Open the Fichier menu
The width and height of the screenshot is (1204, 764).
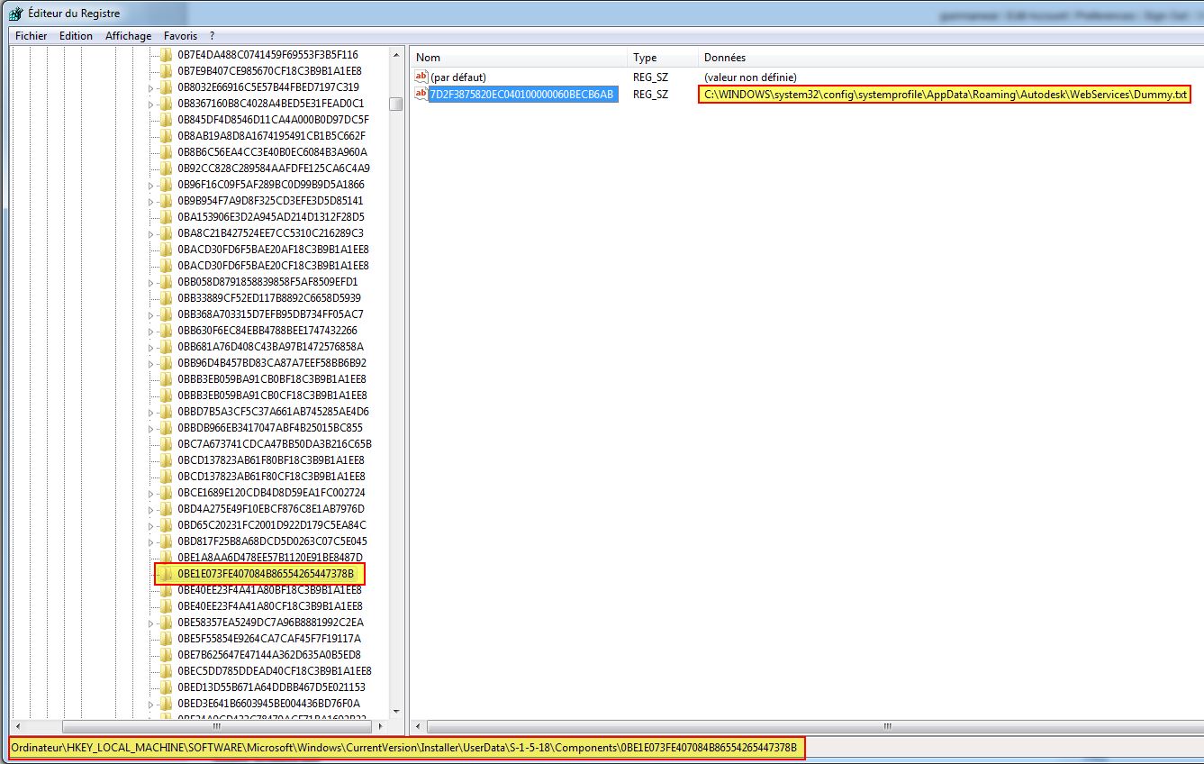click(x=31, y=36)
